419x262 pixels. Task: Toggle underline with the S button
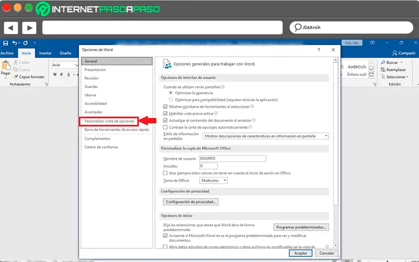coord(69,74)
